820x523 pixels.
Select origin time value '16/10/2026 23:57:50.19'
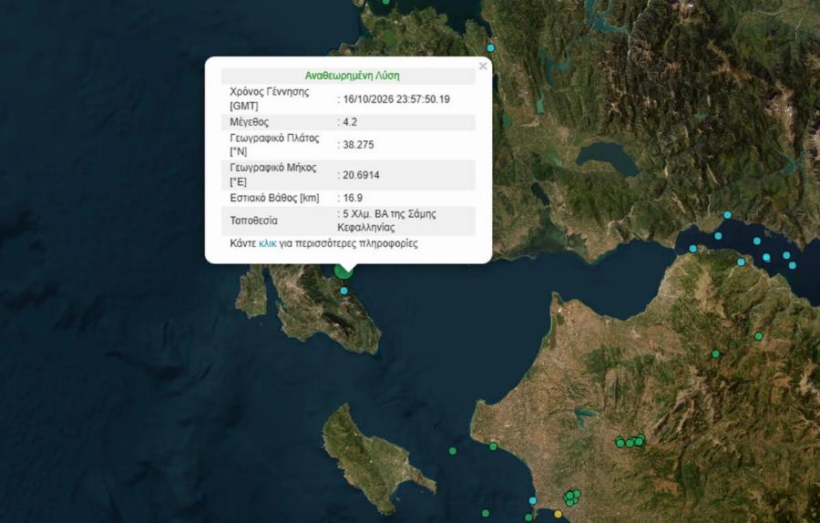tap(396, 99)
